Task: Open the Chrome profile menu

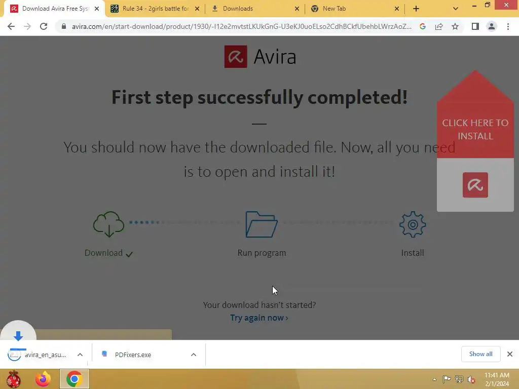Action: point(492,26)
